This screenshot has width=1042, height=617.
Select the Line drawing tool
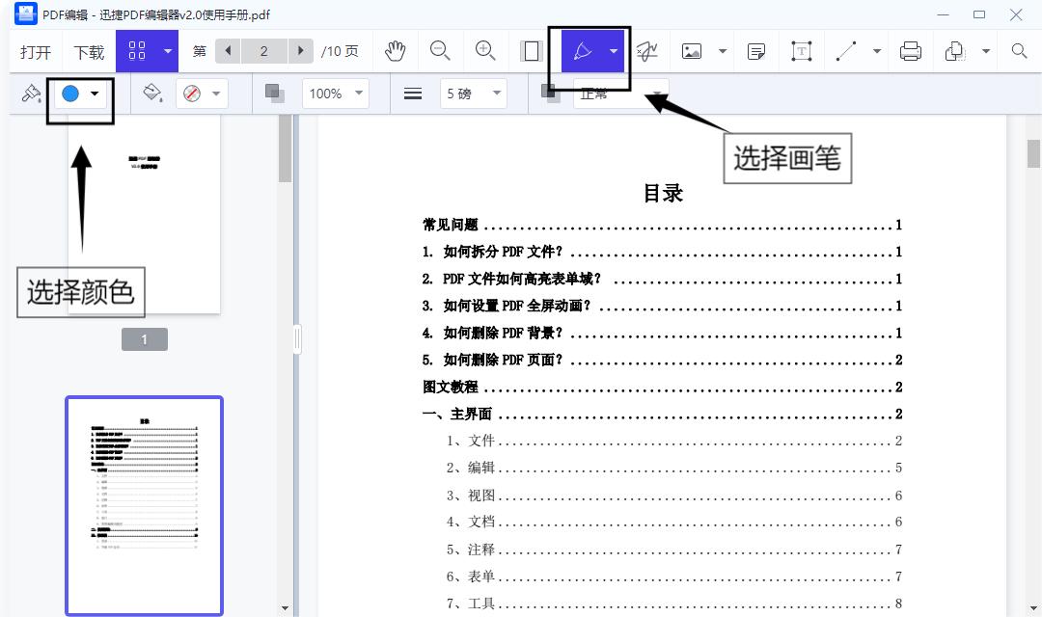pos(846,50)
